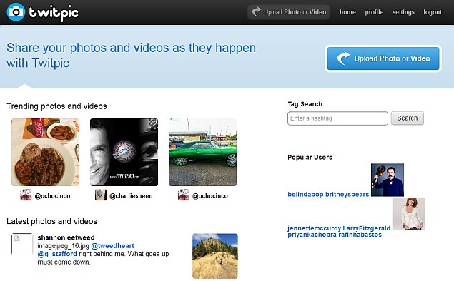Open priyankachopra popular user link
This screenshot has width=454, height=281.
pyautogui.click(x=312, y=235)
